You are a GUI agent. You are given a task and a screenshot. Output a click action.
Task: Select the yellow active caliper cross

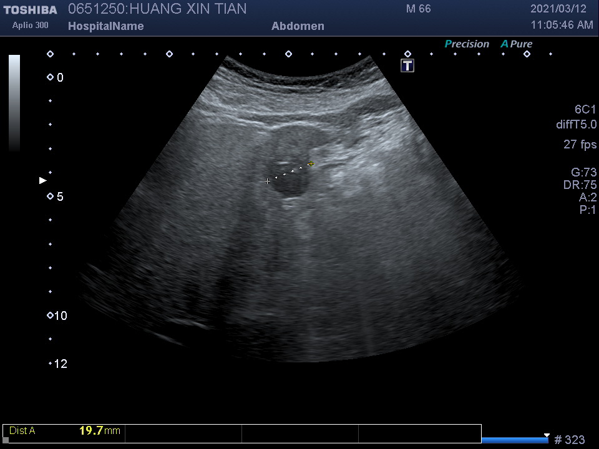coord(311,164)
